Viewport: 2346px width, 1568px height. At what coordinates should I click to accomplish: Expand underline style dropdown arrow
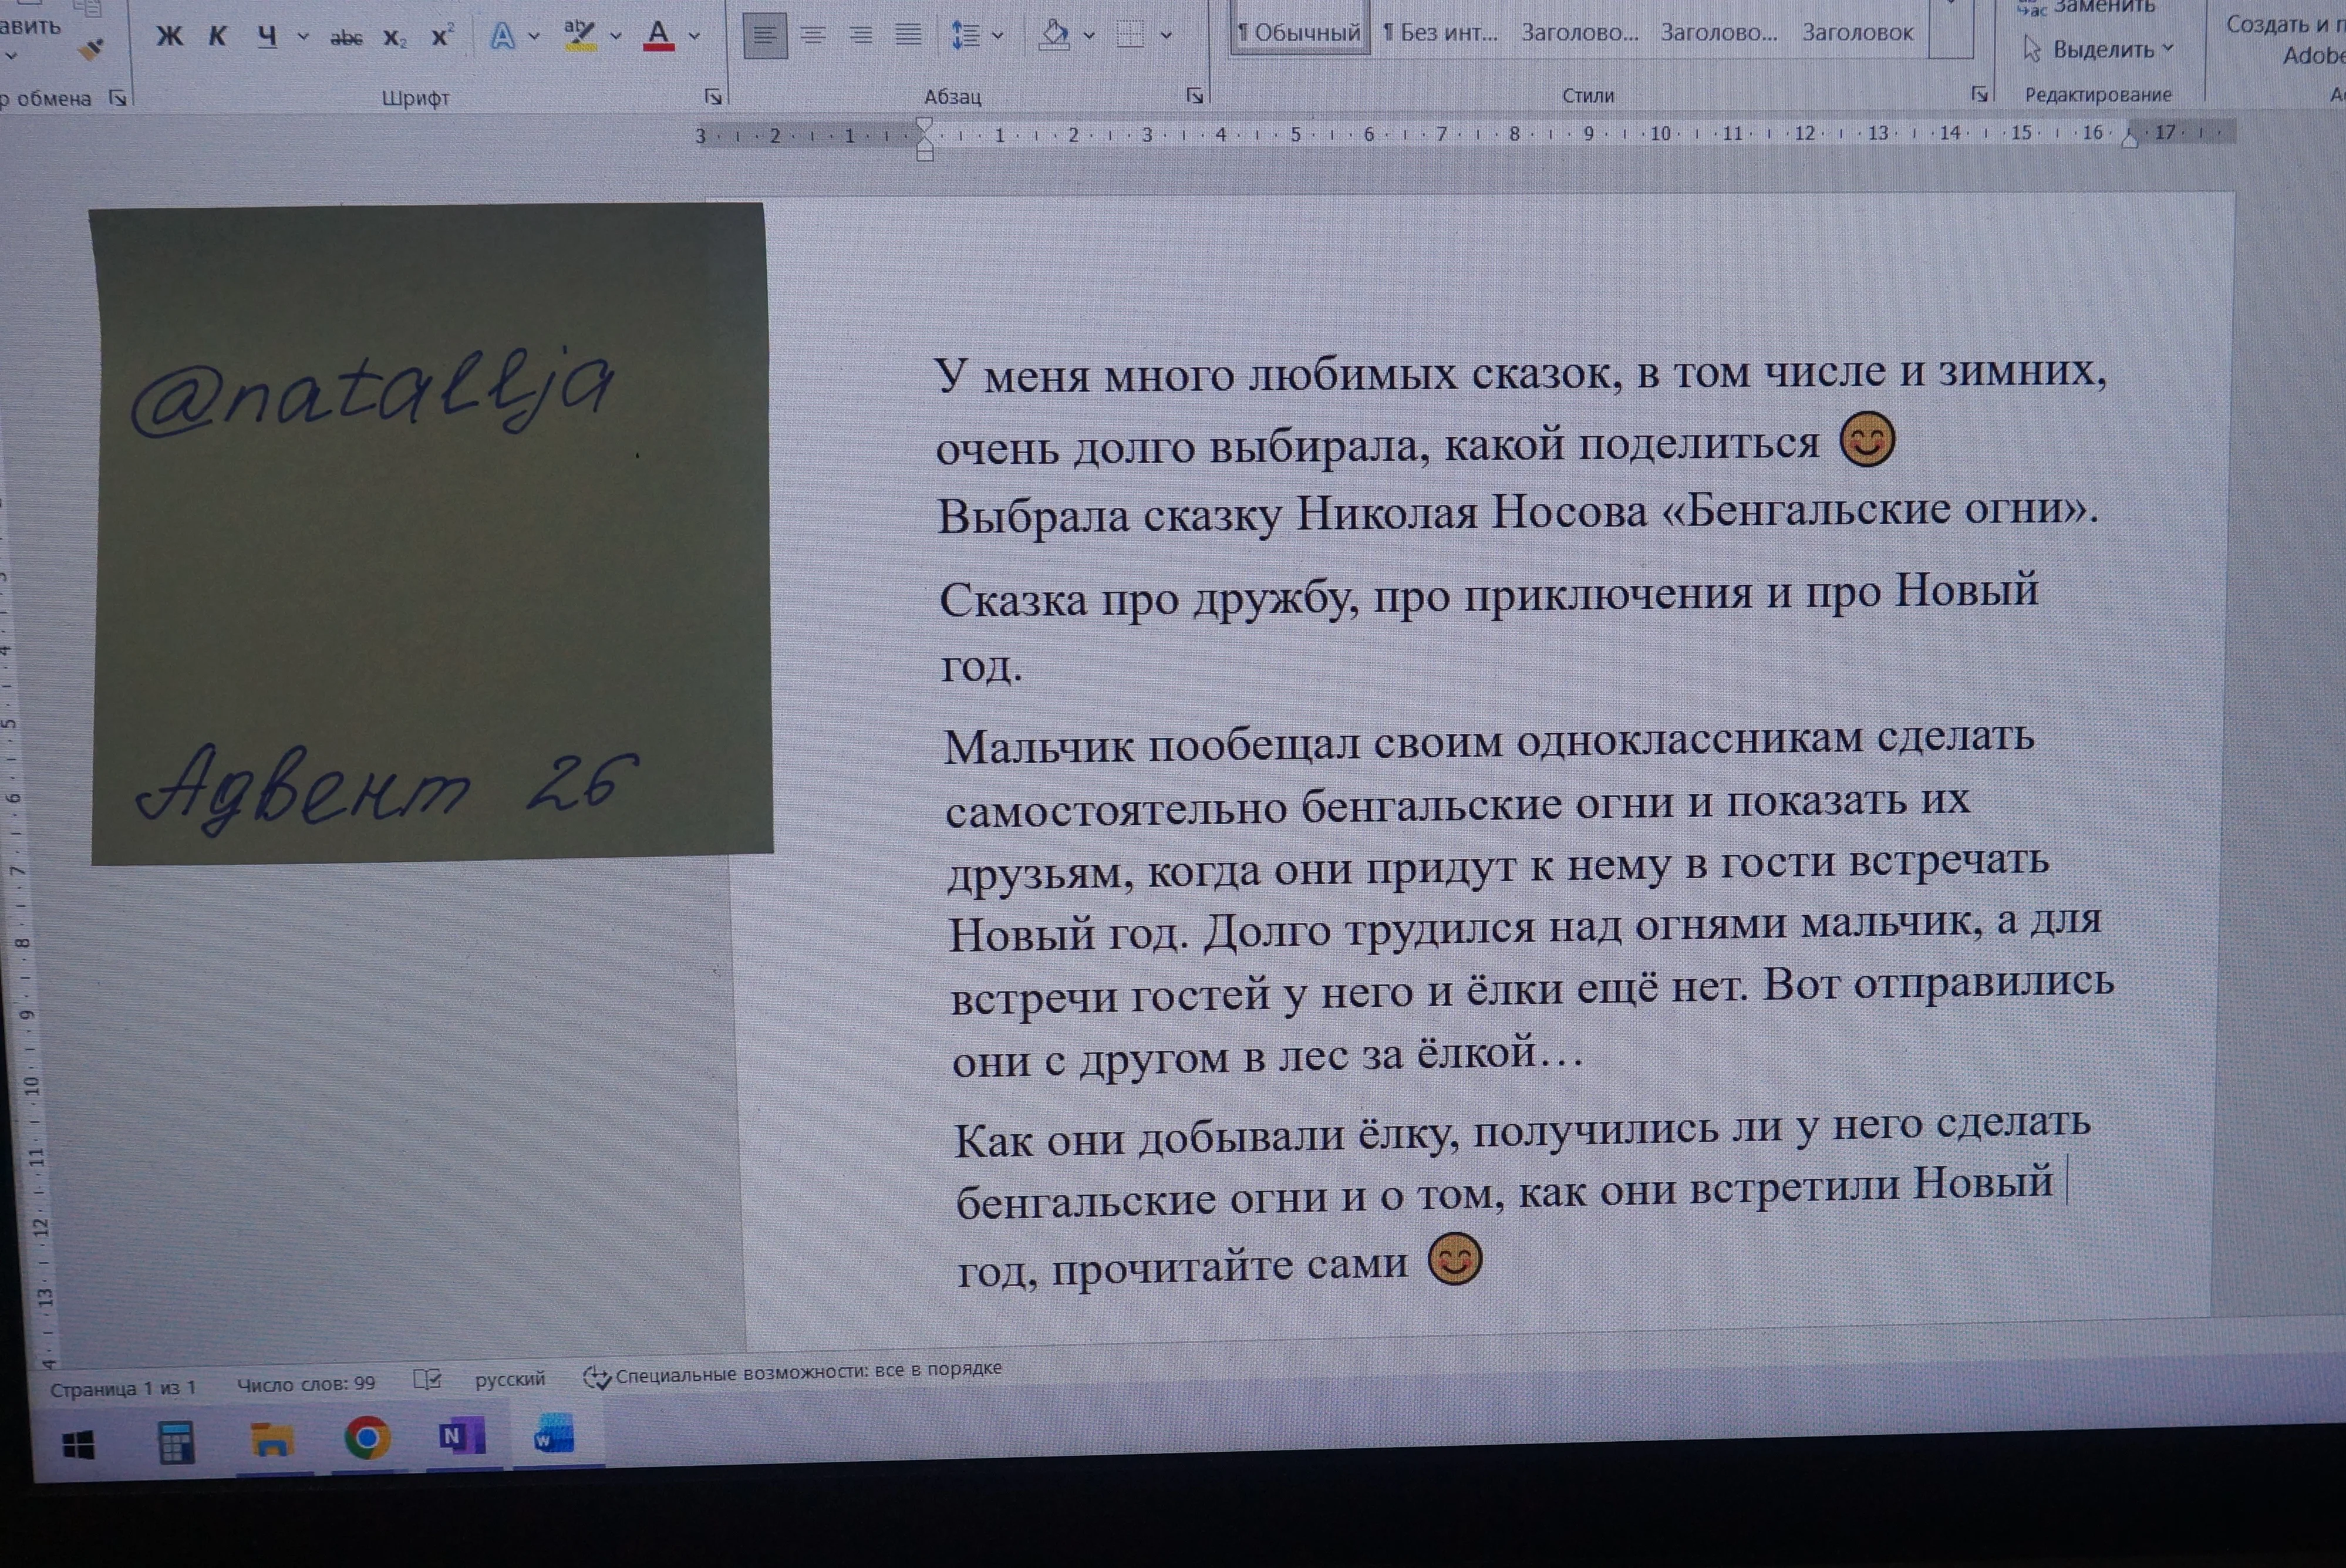coord(303,37)
